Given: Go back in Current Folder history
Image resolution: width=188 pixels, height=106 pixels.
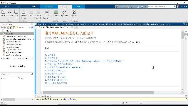Looking at the screenshot, I should click(2, 27).
